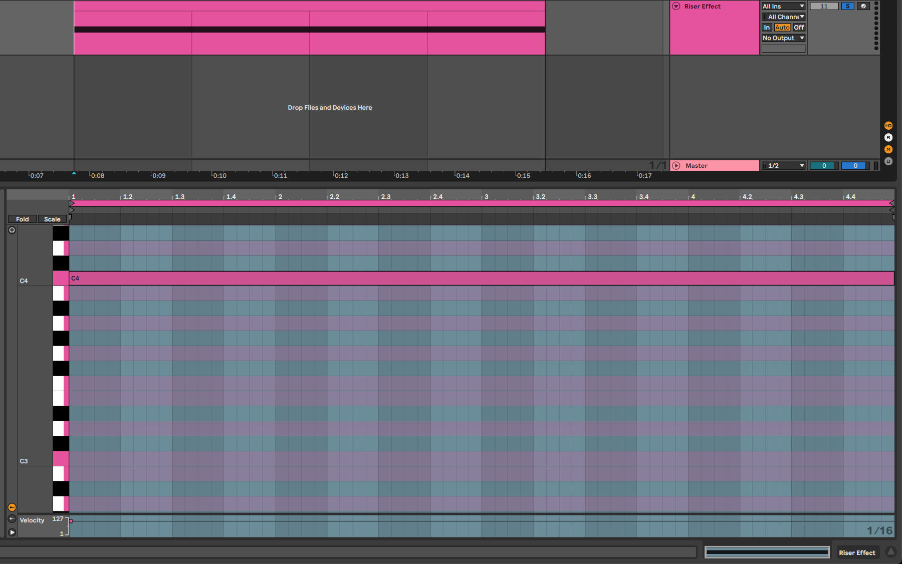Viewport: 902px width, 564px height.
Task: Click the Master track play button icon
Action: click(x=676, y=166)
